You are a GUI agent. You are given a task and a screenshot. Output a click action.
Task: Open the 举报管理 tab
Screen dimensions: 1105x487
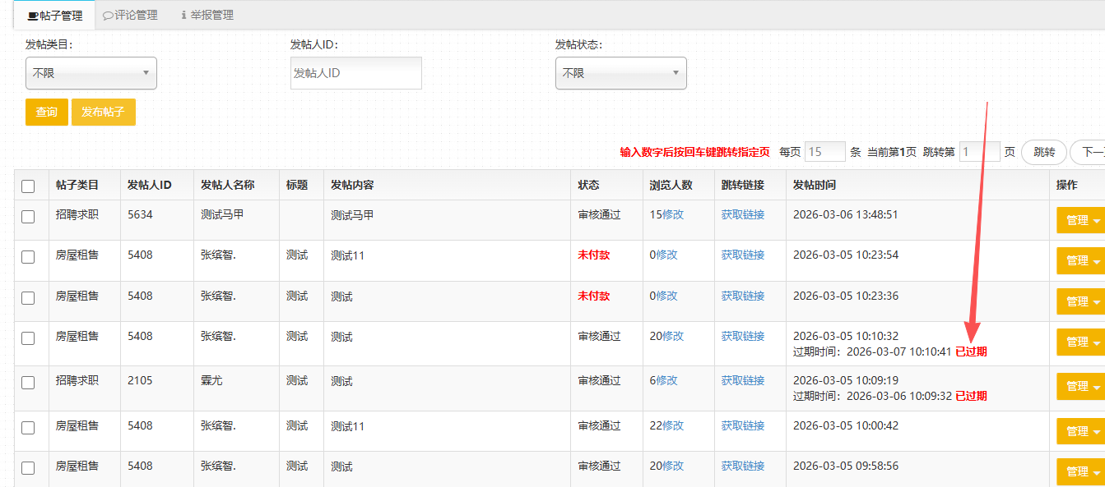click(207, 15)
